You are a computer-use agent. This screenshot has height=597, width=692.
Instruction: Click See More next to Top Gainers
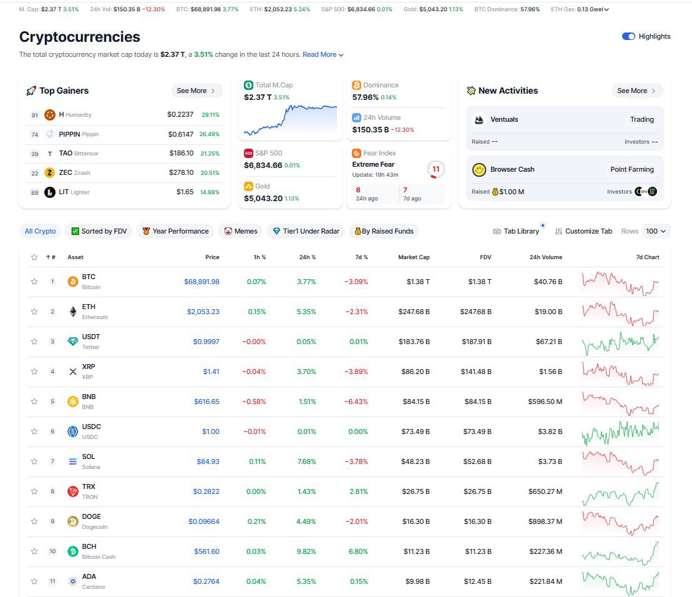196,91
